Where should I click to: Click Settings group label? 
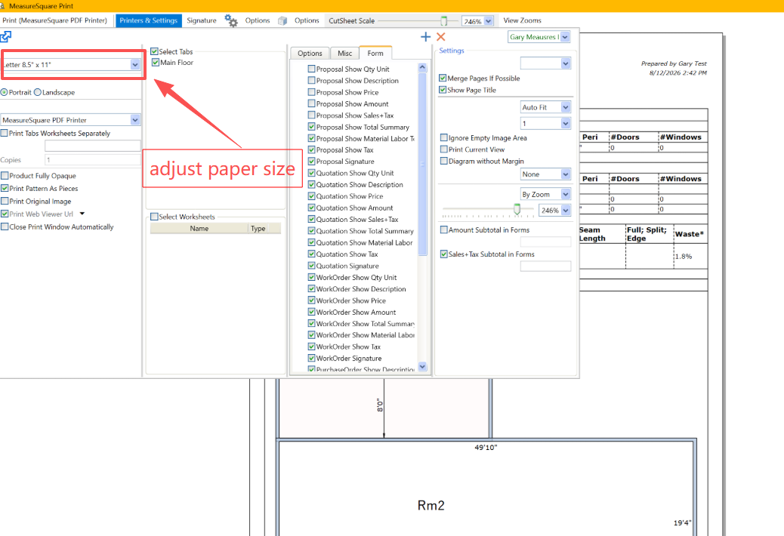pos(452,51)
